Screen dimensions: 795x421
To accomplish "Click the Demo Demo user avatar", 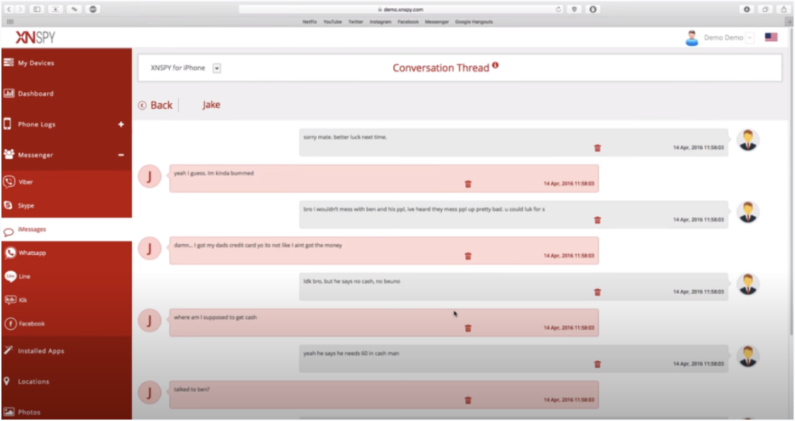I will coord(691,38).
